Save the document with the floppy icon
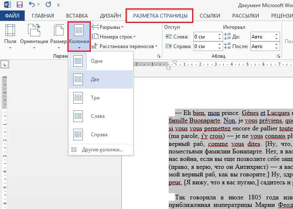The height and width of the screenshot is (209, 293). coord(20,5)
